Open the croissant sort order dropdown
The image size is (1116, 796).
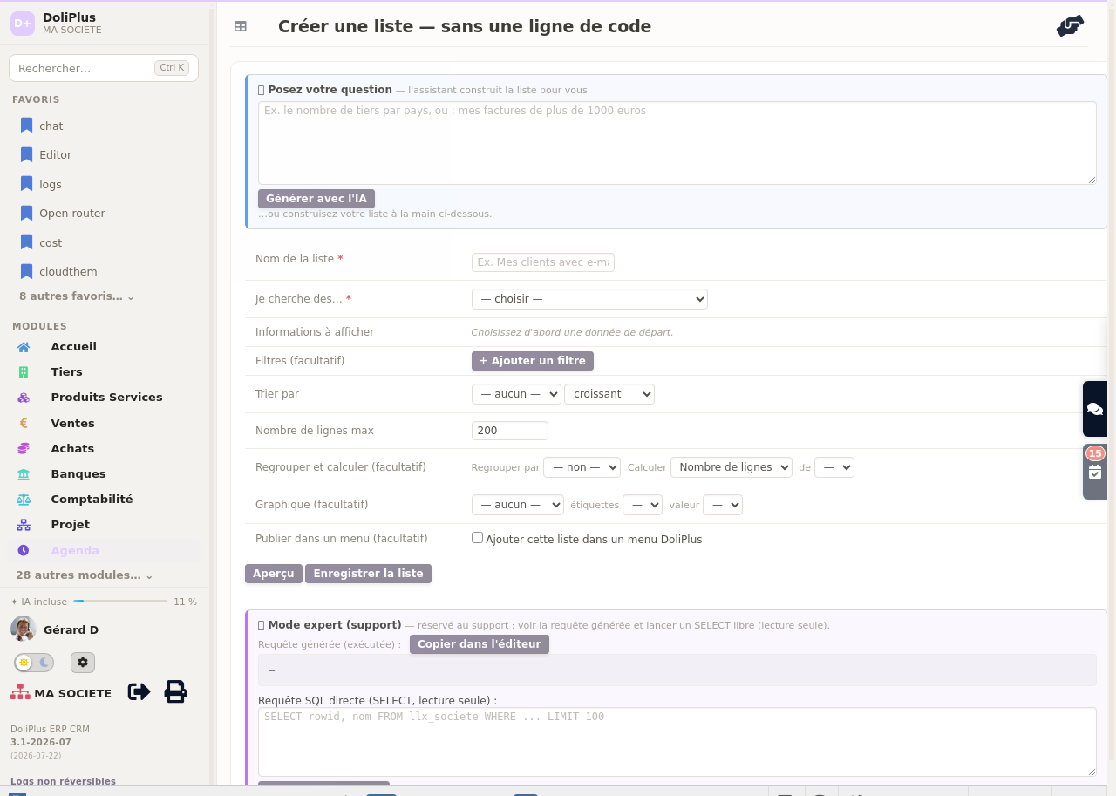(x=609, y=394)
